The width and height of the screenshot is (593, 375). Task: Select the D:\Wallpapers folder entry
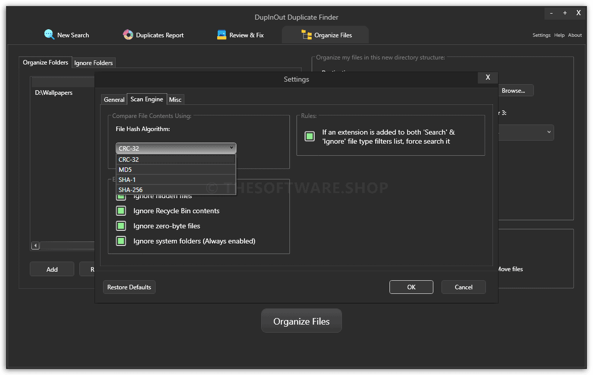[x=54, y=93]
